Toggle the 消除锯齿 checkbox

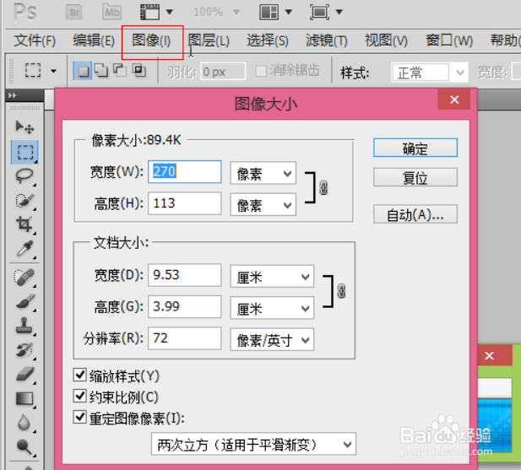click(x=261, y=71)
